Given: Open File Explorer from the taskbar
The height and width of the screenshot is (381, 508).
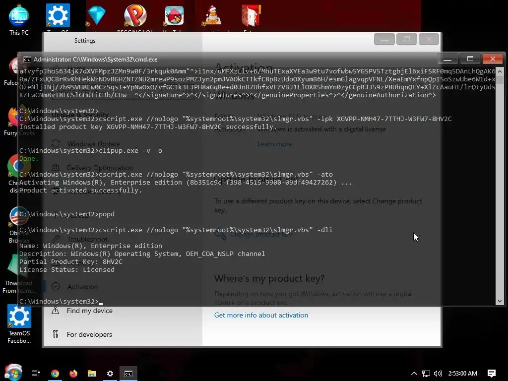Looking at the screenshot, I should [92, 373].
